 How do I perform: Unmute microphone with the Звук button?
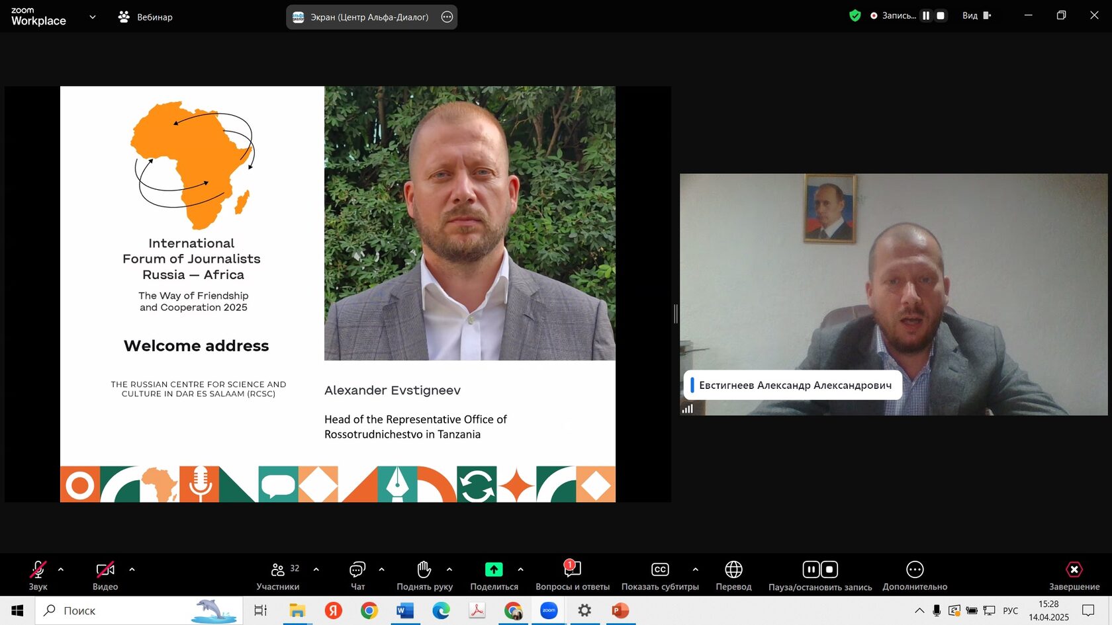tap(38, 575)
